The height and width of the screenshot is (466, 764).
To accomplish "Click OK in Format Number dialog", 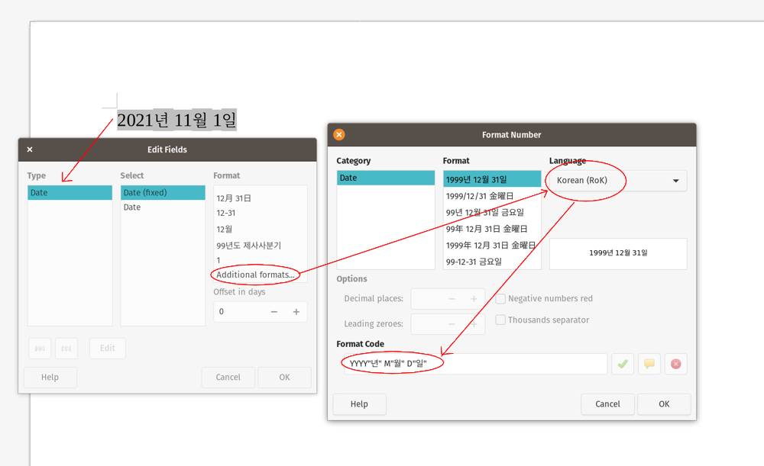I will tap(664, 404).
